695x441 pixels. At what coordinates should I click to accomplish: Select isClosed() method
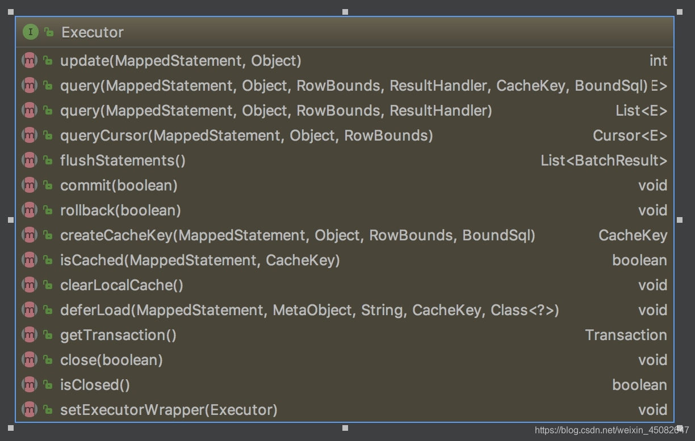coord(95,385)
